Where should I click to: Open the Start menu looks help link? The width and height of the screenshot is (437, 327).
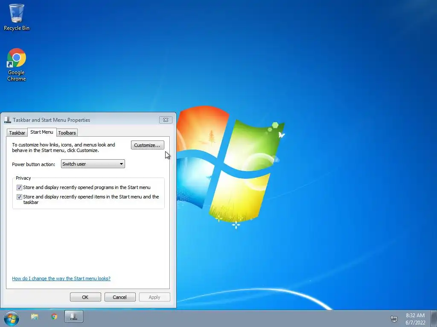[61, 278]
